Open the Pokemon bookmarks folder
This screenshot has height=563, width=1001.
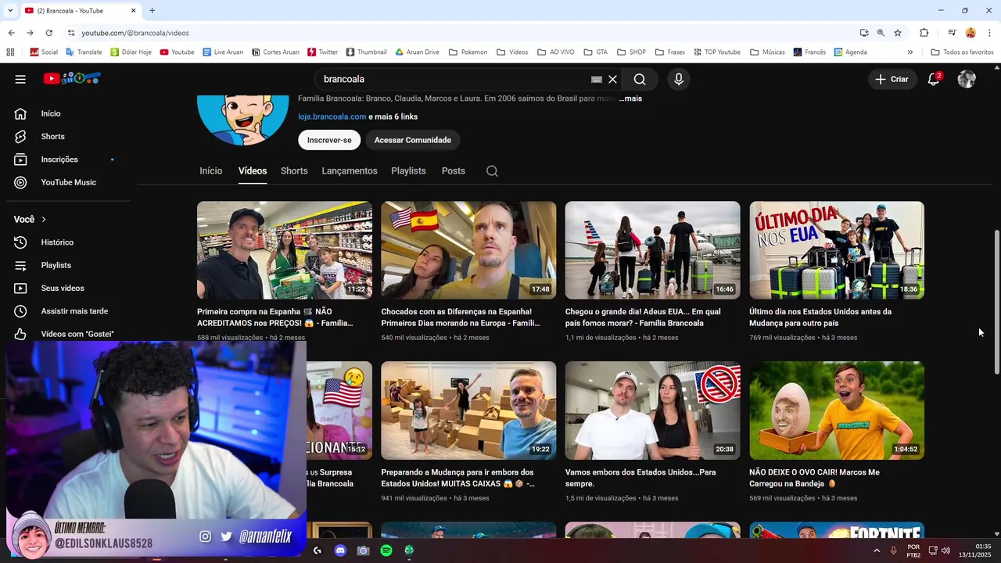468,52
